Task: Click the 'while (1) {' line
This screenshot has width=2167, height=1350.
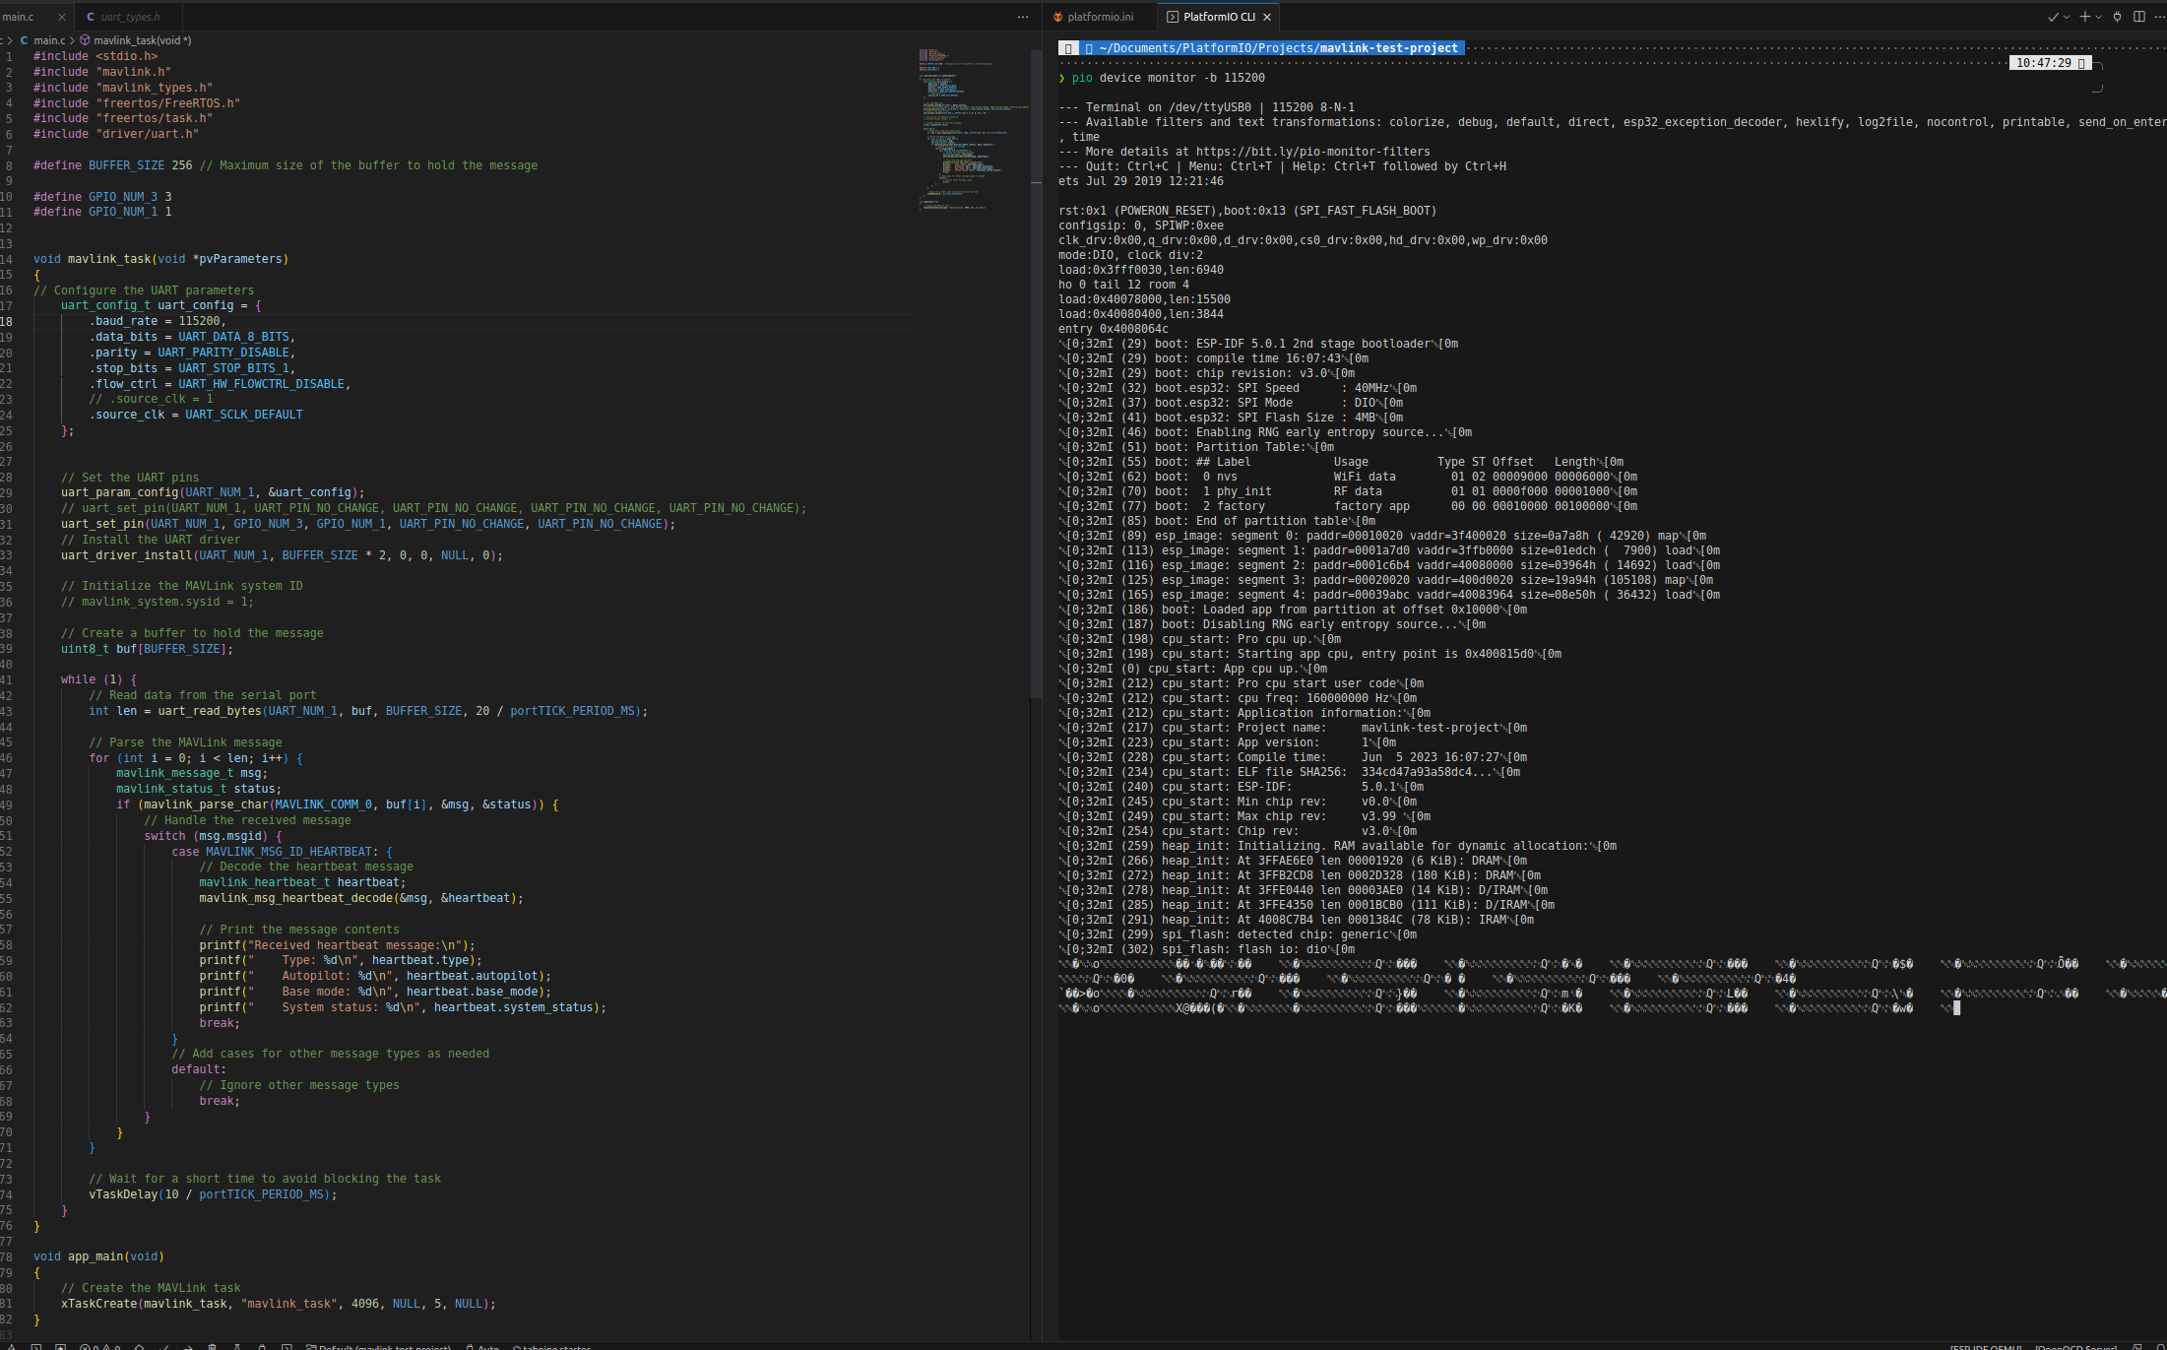Action: [x=98, y=679]
